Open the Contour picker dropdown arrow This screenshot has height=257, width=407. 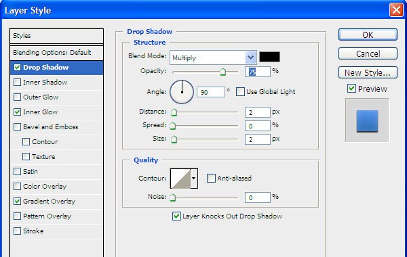coord(194,179)
